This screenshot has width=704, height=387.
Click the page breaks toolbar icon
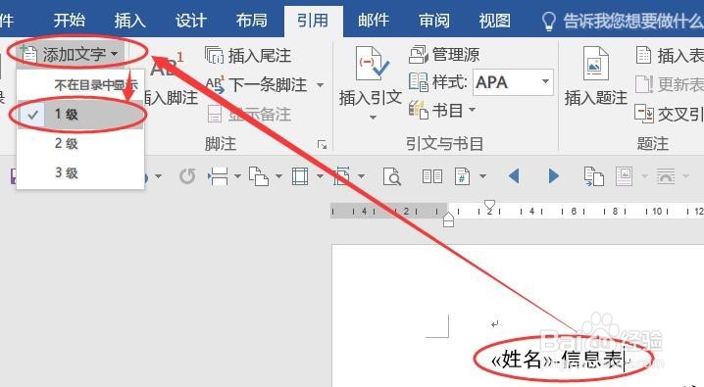coord(219,176)
